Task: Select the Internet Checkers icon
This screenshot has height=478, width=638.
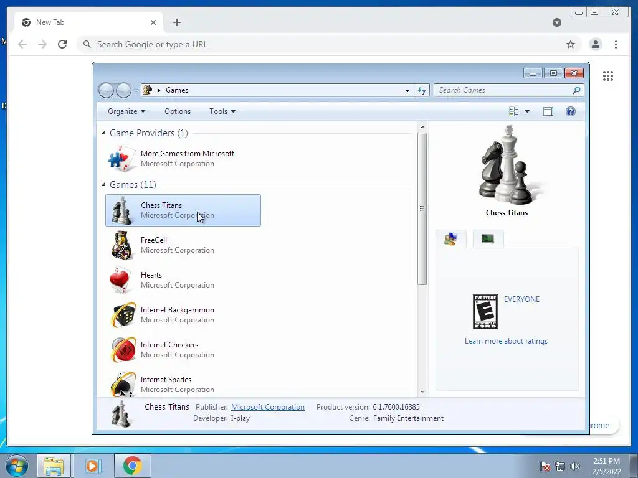Action: 123,350
